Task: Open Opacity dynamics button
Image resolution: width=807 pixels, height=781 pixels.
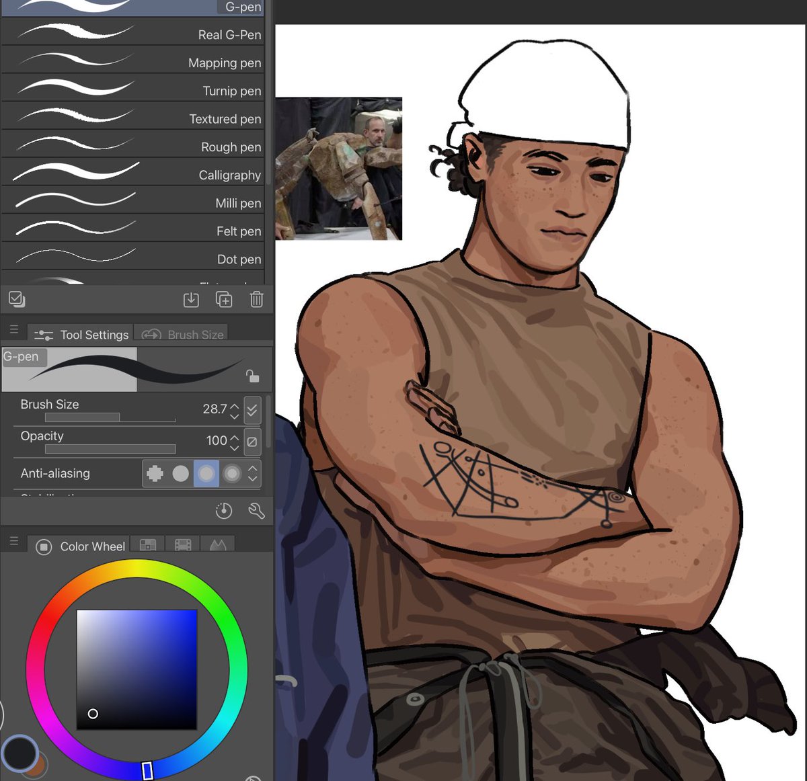Action: (x=252, y=442)
